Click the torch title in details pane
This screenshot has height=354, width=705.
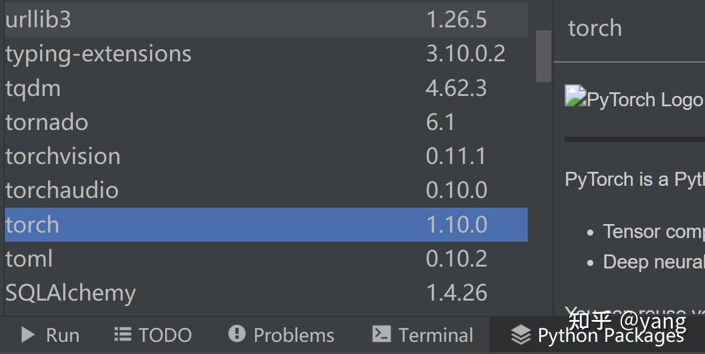click(x=595, y=28)
